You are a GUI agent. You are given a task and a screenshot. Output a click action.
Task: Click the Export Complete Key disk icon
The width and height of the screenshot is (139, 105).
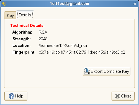[x=87, y=71]
